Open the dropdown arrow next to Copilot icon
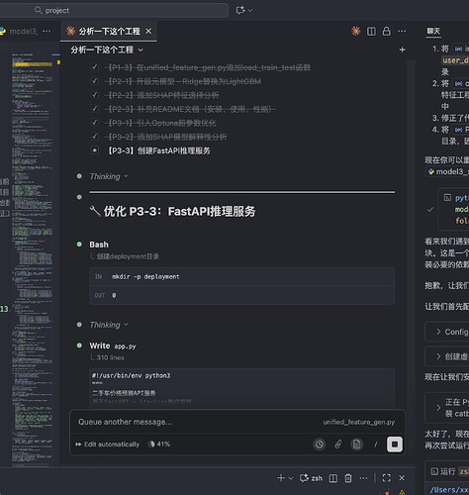 (x=250, y=11)
